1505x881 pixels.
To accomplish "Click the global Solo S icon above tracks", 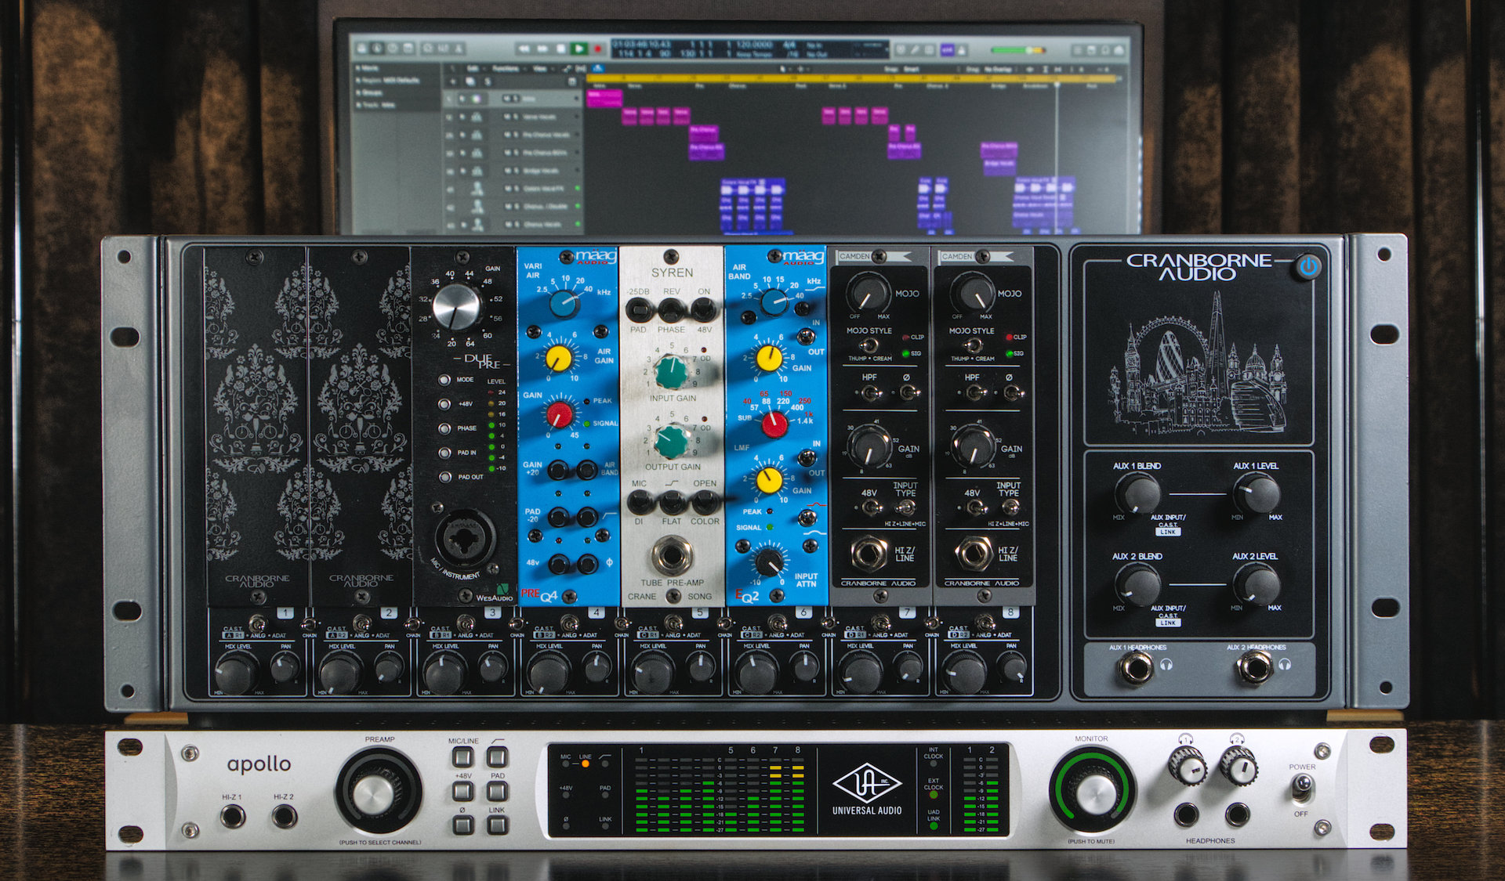I will pos(488,81).
